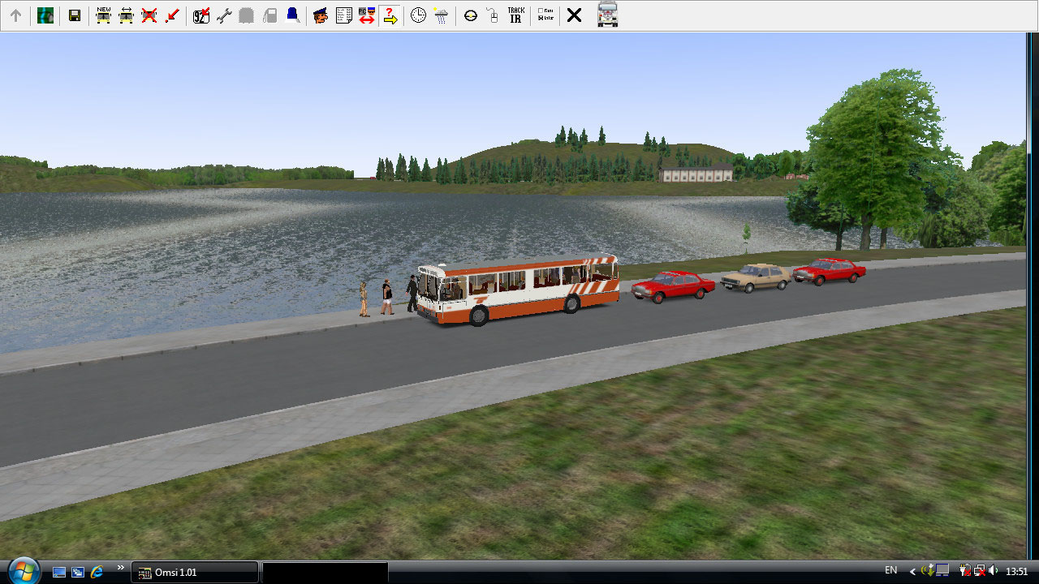This screenshot has height=584, width=1039.
Task: Open the weather rain cloud icon
Action: 441,15
